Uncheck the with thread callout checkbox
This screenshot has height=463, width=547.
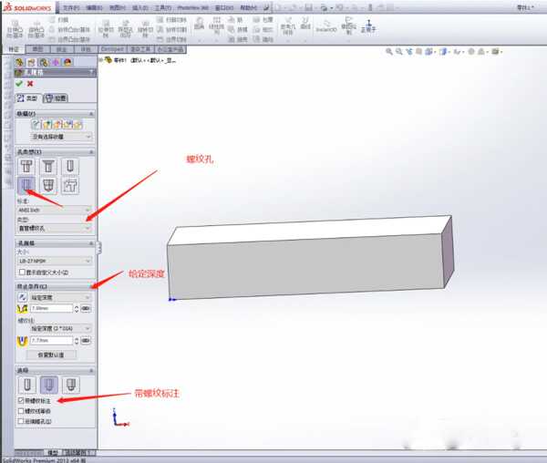click(x=21, y=401)
